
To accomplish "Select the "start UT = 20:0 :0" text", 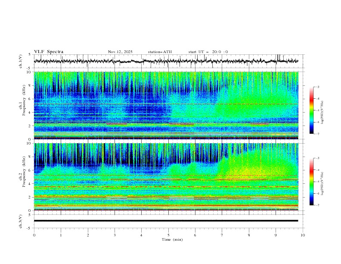I will (208, 52).
